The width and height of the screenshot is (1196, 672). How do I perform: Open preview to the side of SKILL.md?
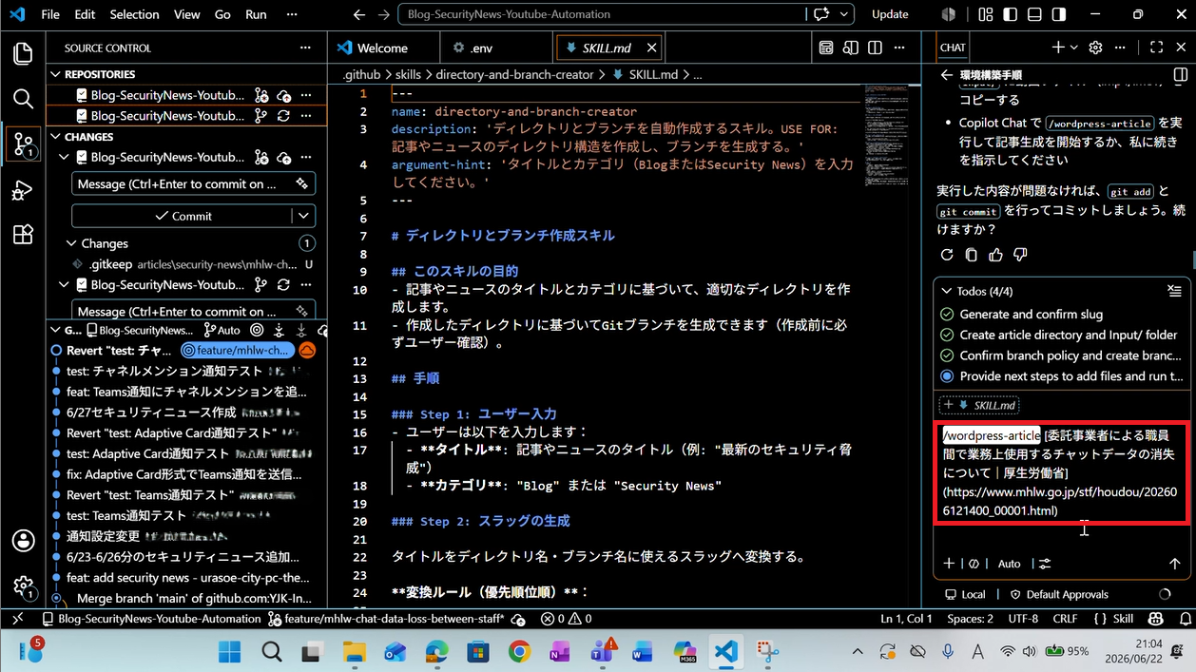click(851, 48)
